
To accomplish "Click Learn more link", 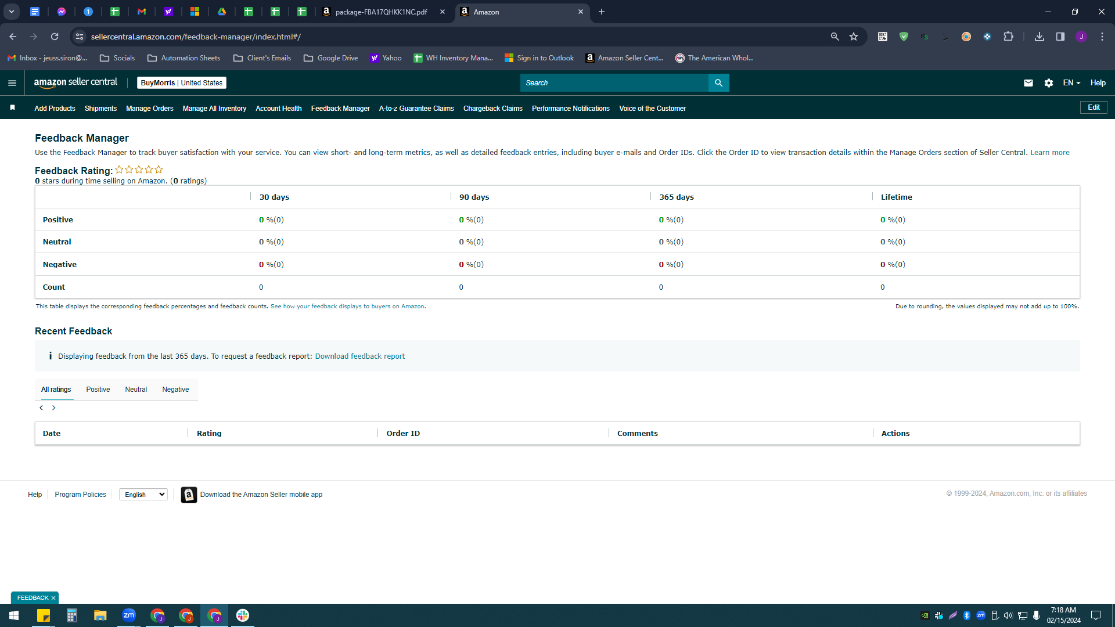I will pyautogui.click(x=1050, y=153).
